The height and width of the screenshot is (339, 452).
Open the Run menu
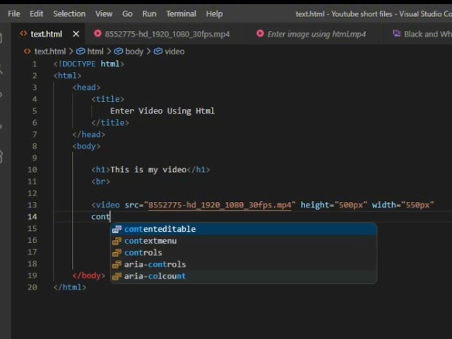[x=149, y=14]
